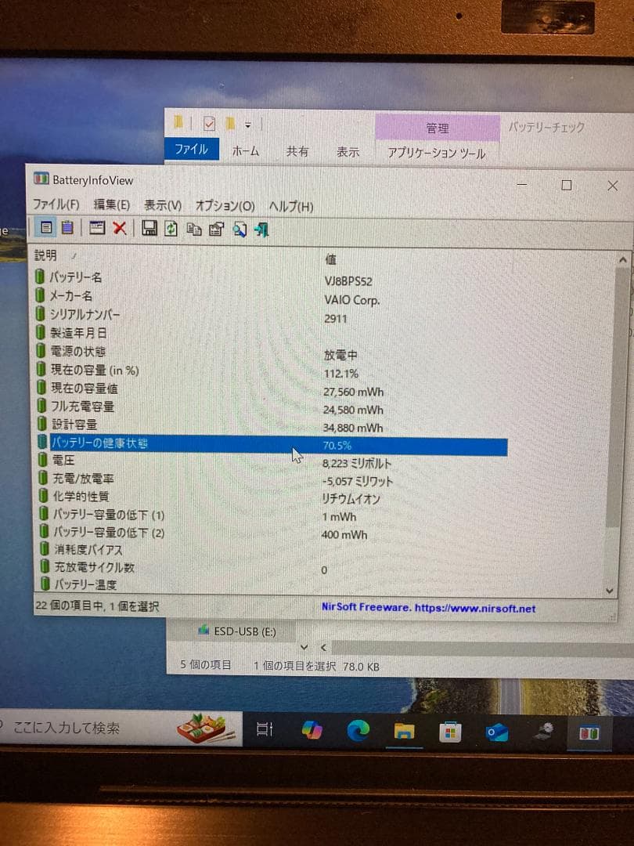Viewport: 634px width, 846px height.
Task: Sort by the 値 column header
Action: (x=330, y=259)
